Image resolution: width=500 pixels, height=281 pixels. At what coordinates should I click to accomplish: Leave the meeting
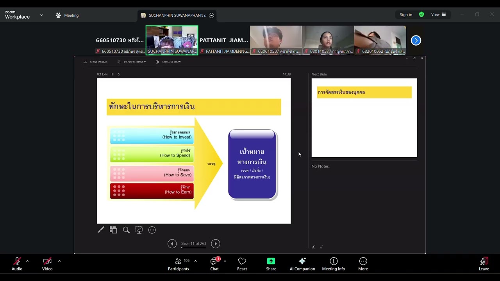click(x=484, y=264)
